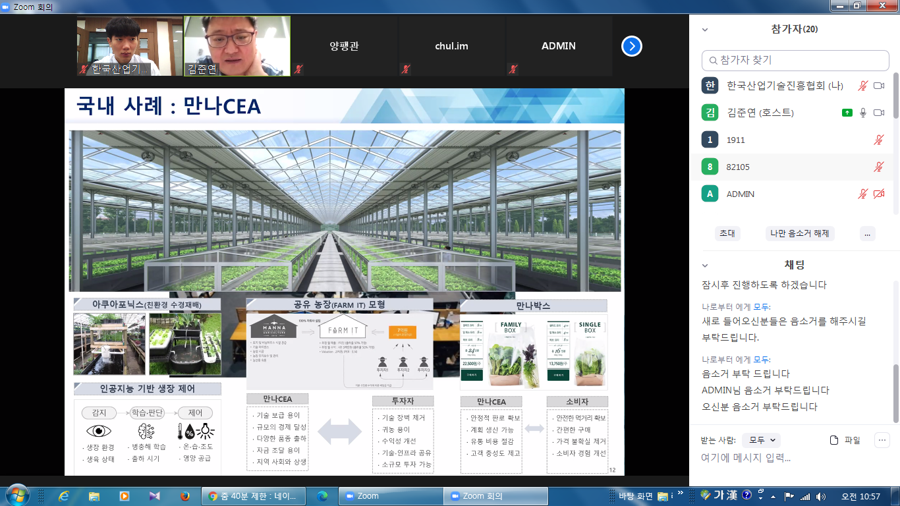Screen dimensions: 900x506
Task: Show hidden system tray icons arrow
Action: coord(772,496)
